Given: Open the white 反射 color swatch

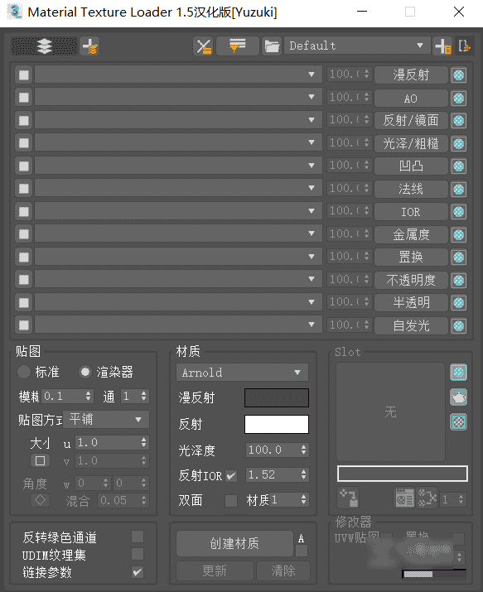Looking at the screenshot, I should click(277, 425).
